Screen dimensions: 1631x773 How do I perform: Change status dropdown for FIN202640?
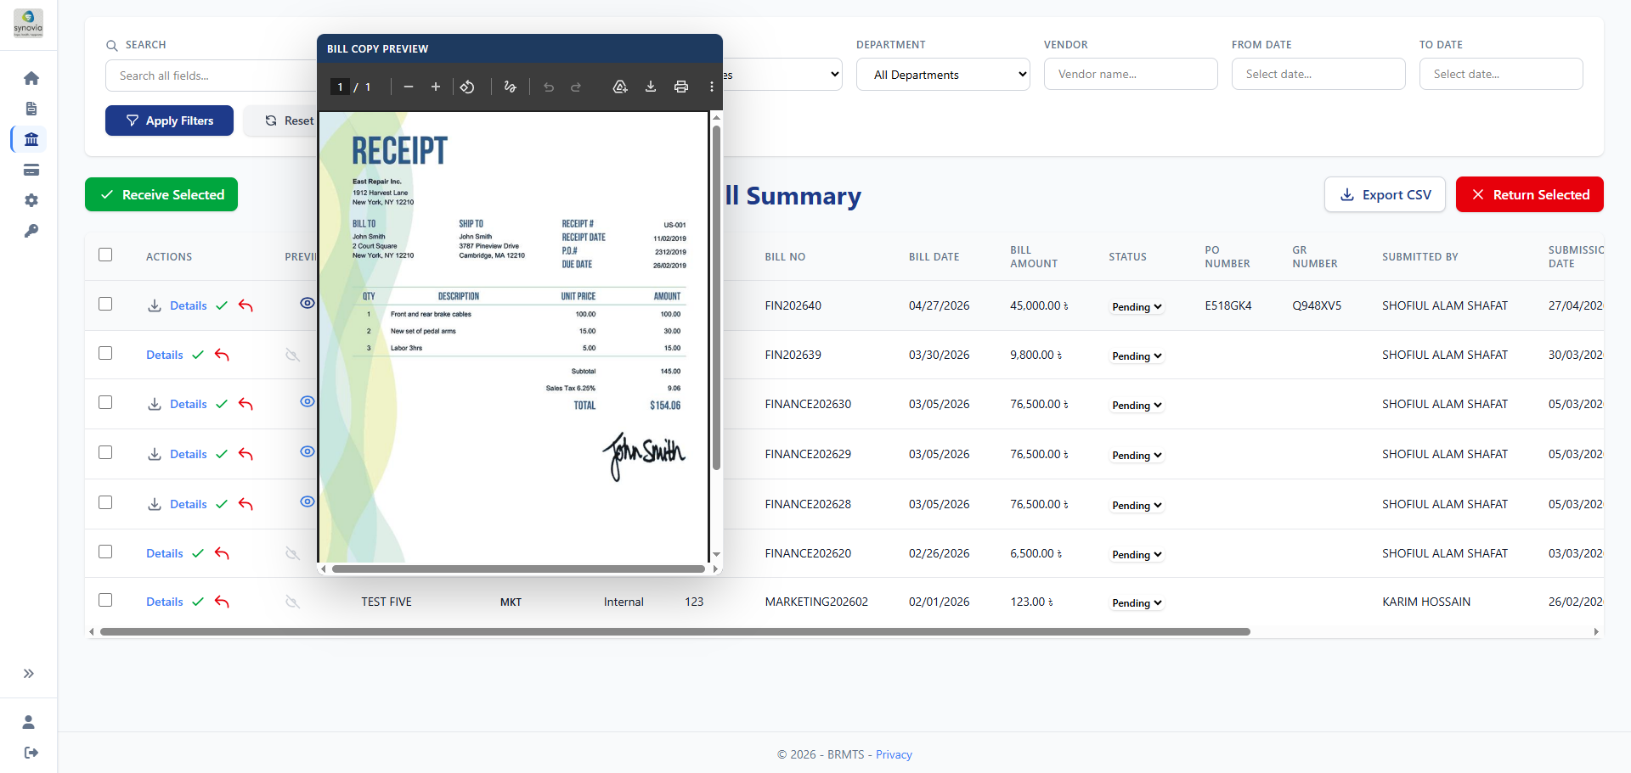click(x=1137, y=307)
